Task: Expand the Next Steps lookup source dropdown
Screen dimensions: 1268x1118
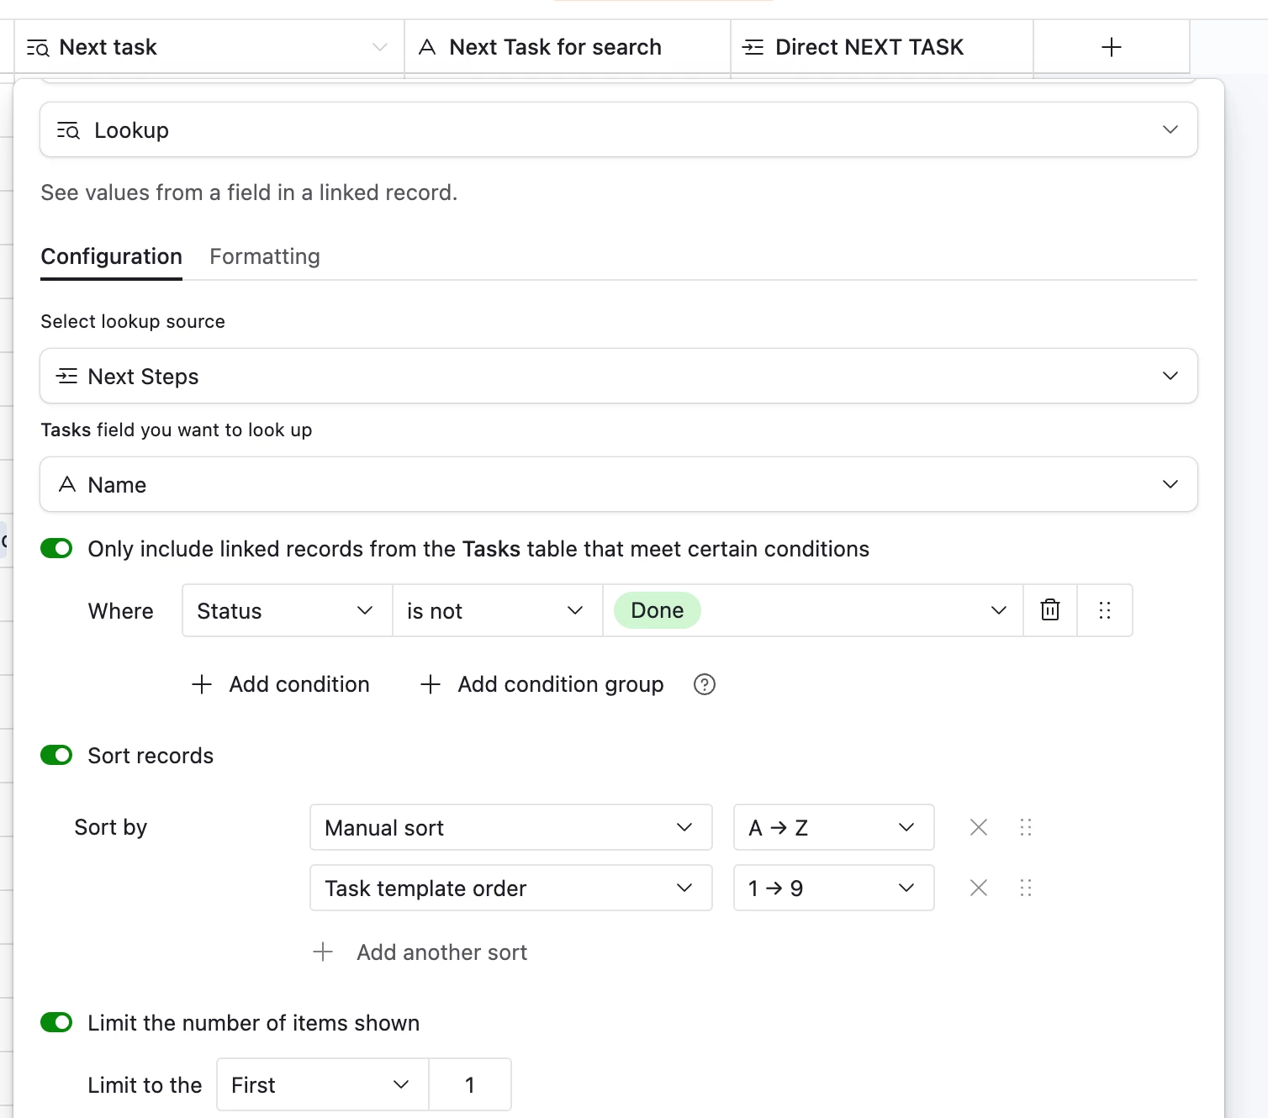Action: [618, 377]
